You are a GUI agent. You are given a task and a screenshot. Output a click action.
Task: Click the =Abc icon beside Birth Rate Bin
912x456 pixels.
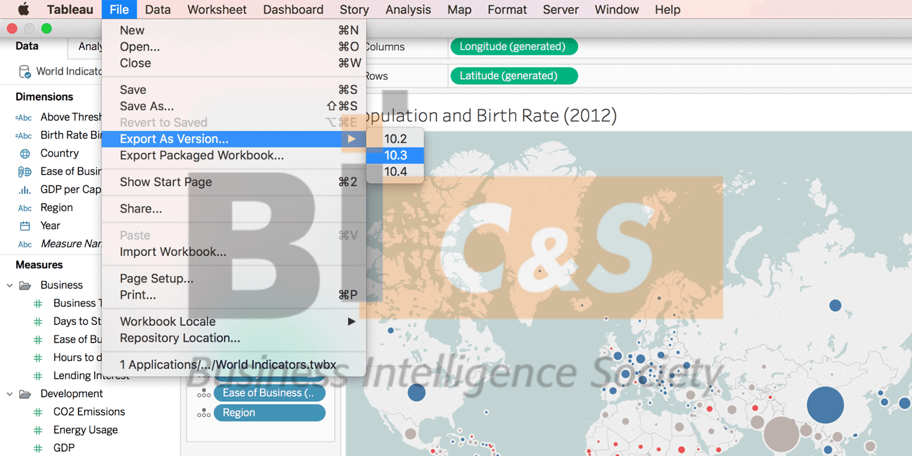pyautogui.click(x=23, y=136)
